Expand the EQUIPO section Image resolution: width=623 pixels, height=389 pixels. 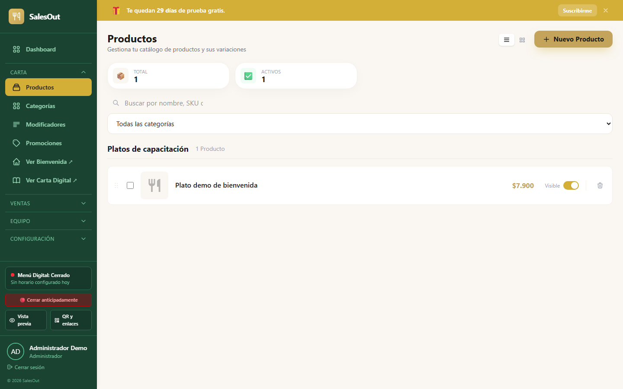pyautogui.click(x=48, y=221)
